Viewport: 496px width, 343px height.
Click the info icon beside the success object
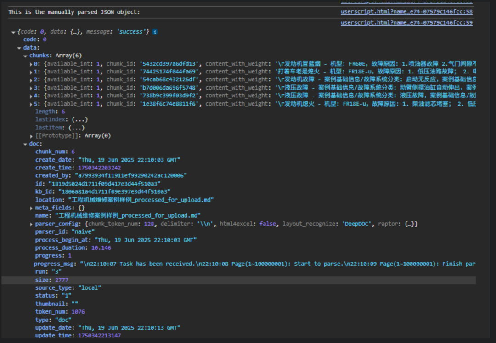tap(155, 32)
